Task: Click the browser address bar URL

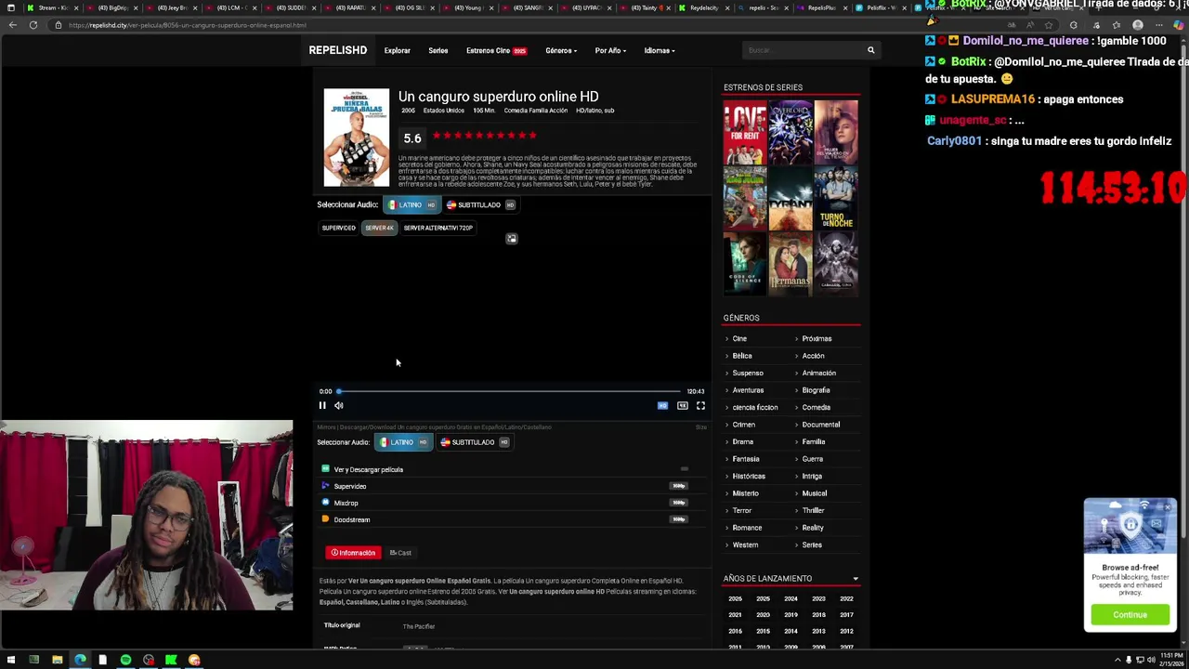Action: (x=187, y=25)
